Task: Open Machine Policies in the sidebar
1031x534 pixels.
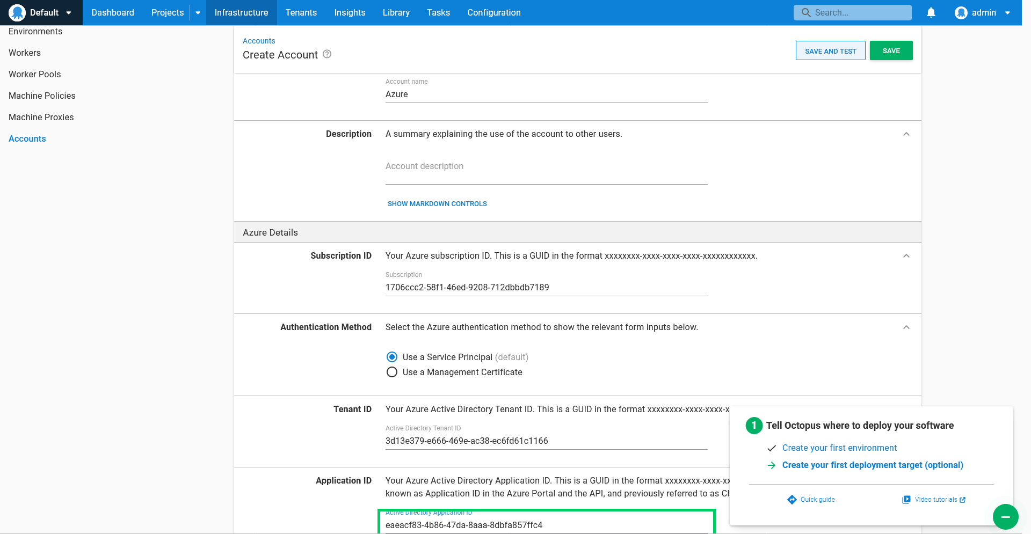Action: (x=42, y=96)
